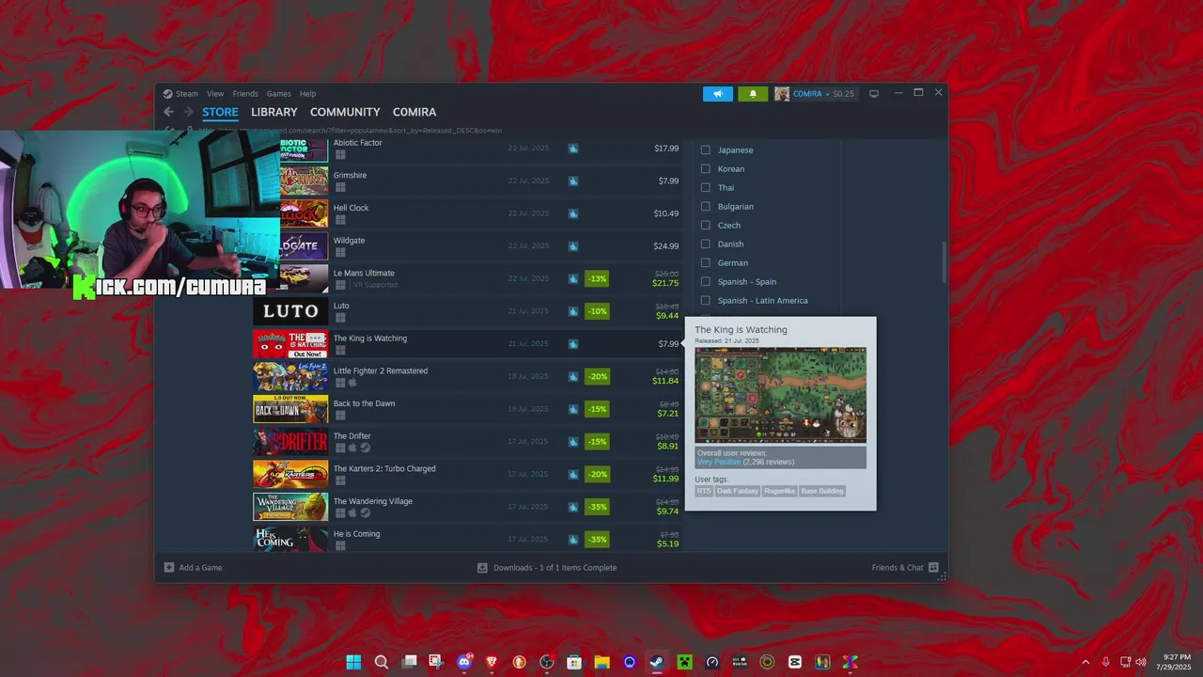Open Friends & Chat
The image size is (1203, 677).
904,568
